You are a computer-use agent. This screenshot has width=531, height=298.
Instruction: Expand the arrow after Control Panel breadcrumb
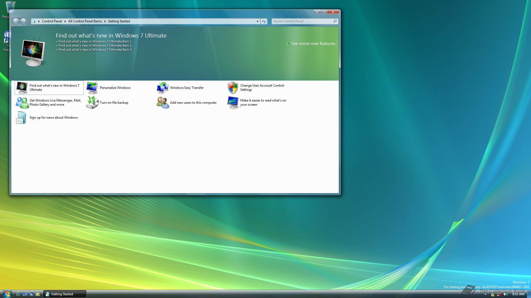pos(65,21)
